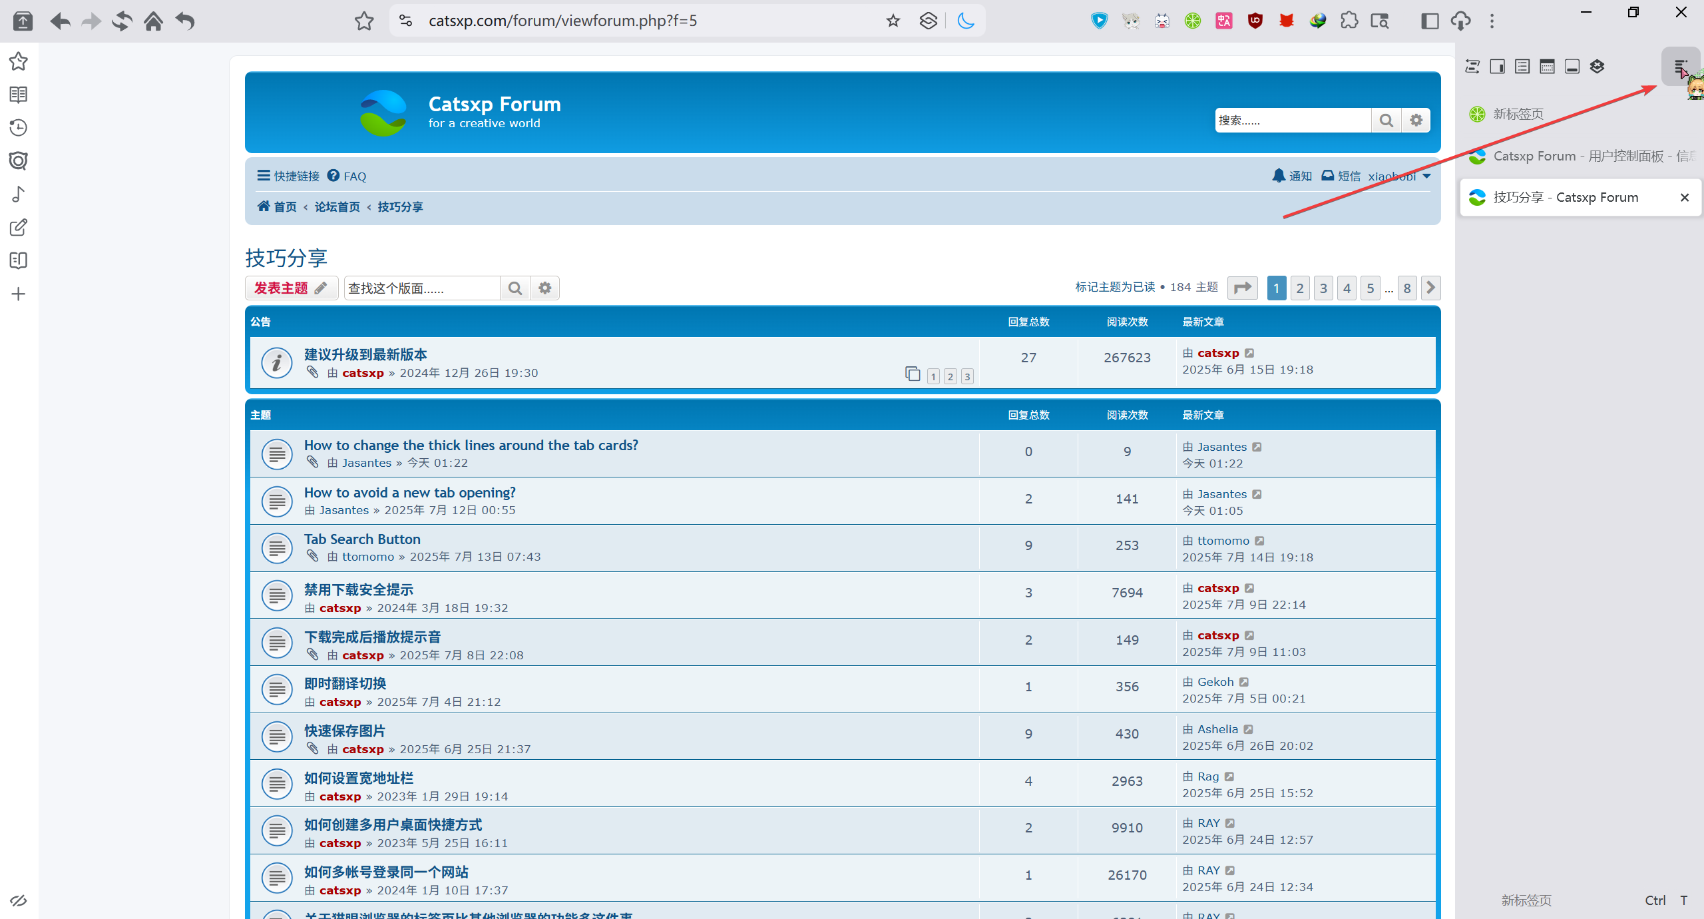Open topic How to change the thick lines
The height and width of the screenshot is (919, 1704).
tap(471, 445)
